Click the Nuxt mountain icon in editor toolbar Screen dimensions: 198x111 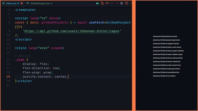97,3
